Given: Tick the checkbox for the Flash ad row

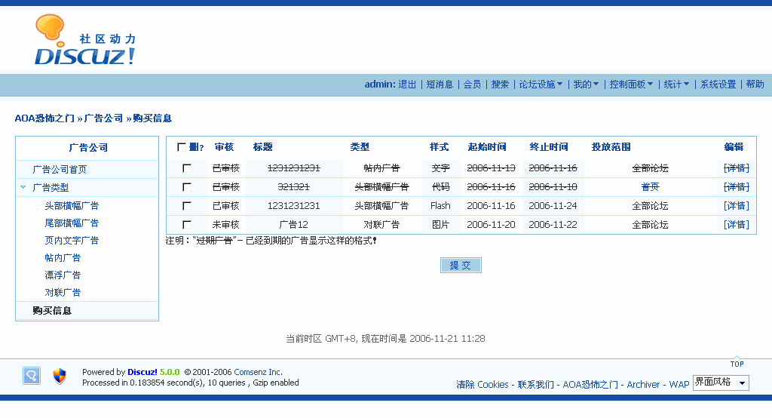Looking at the screenshot, I should 187,206.
